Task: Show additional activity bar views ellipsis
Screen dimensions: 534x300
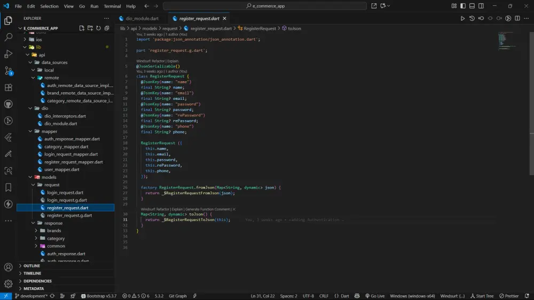Action: (8, 220)
